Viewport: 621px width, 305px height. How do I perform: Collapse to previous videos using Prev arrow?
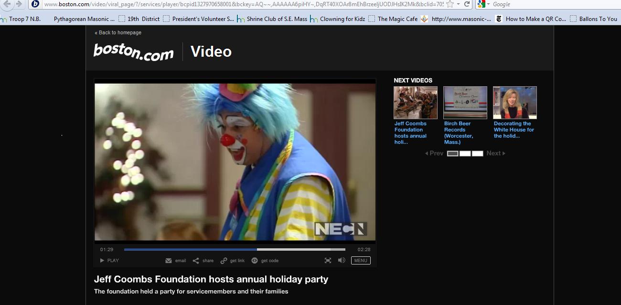(x=428, y=153)
